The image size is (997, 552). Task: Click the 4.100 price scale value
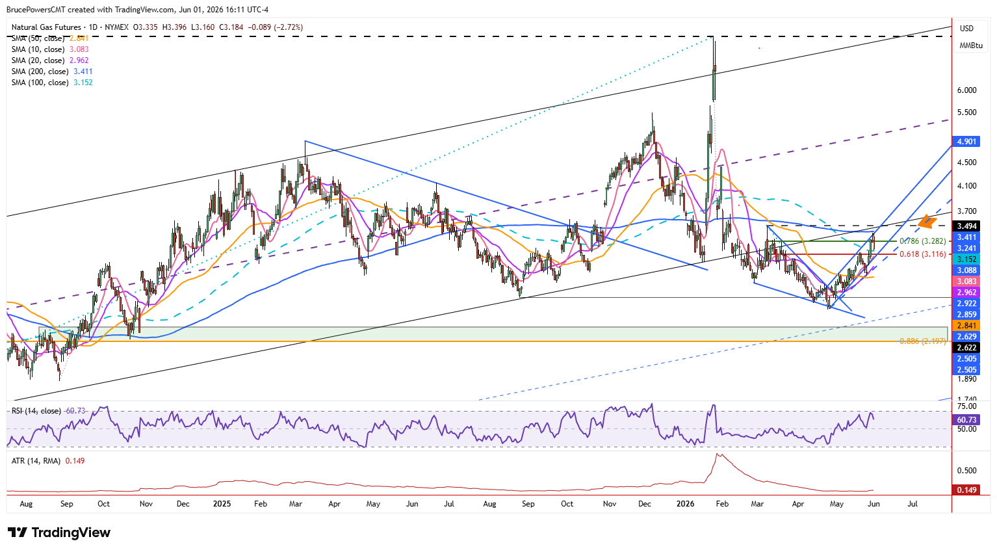tap(966, 186)
